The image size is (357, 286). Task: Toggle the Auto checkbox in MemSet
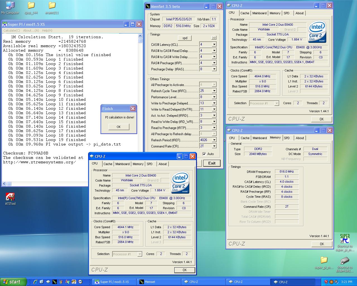[204, 154]
